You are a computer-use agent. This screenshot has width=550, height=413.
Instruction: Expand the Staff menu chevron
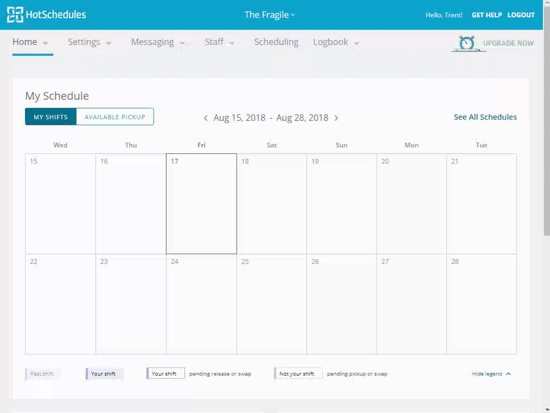[232, 43]
